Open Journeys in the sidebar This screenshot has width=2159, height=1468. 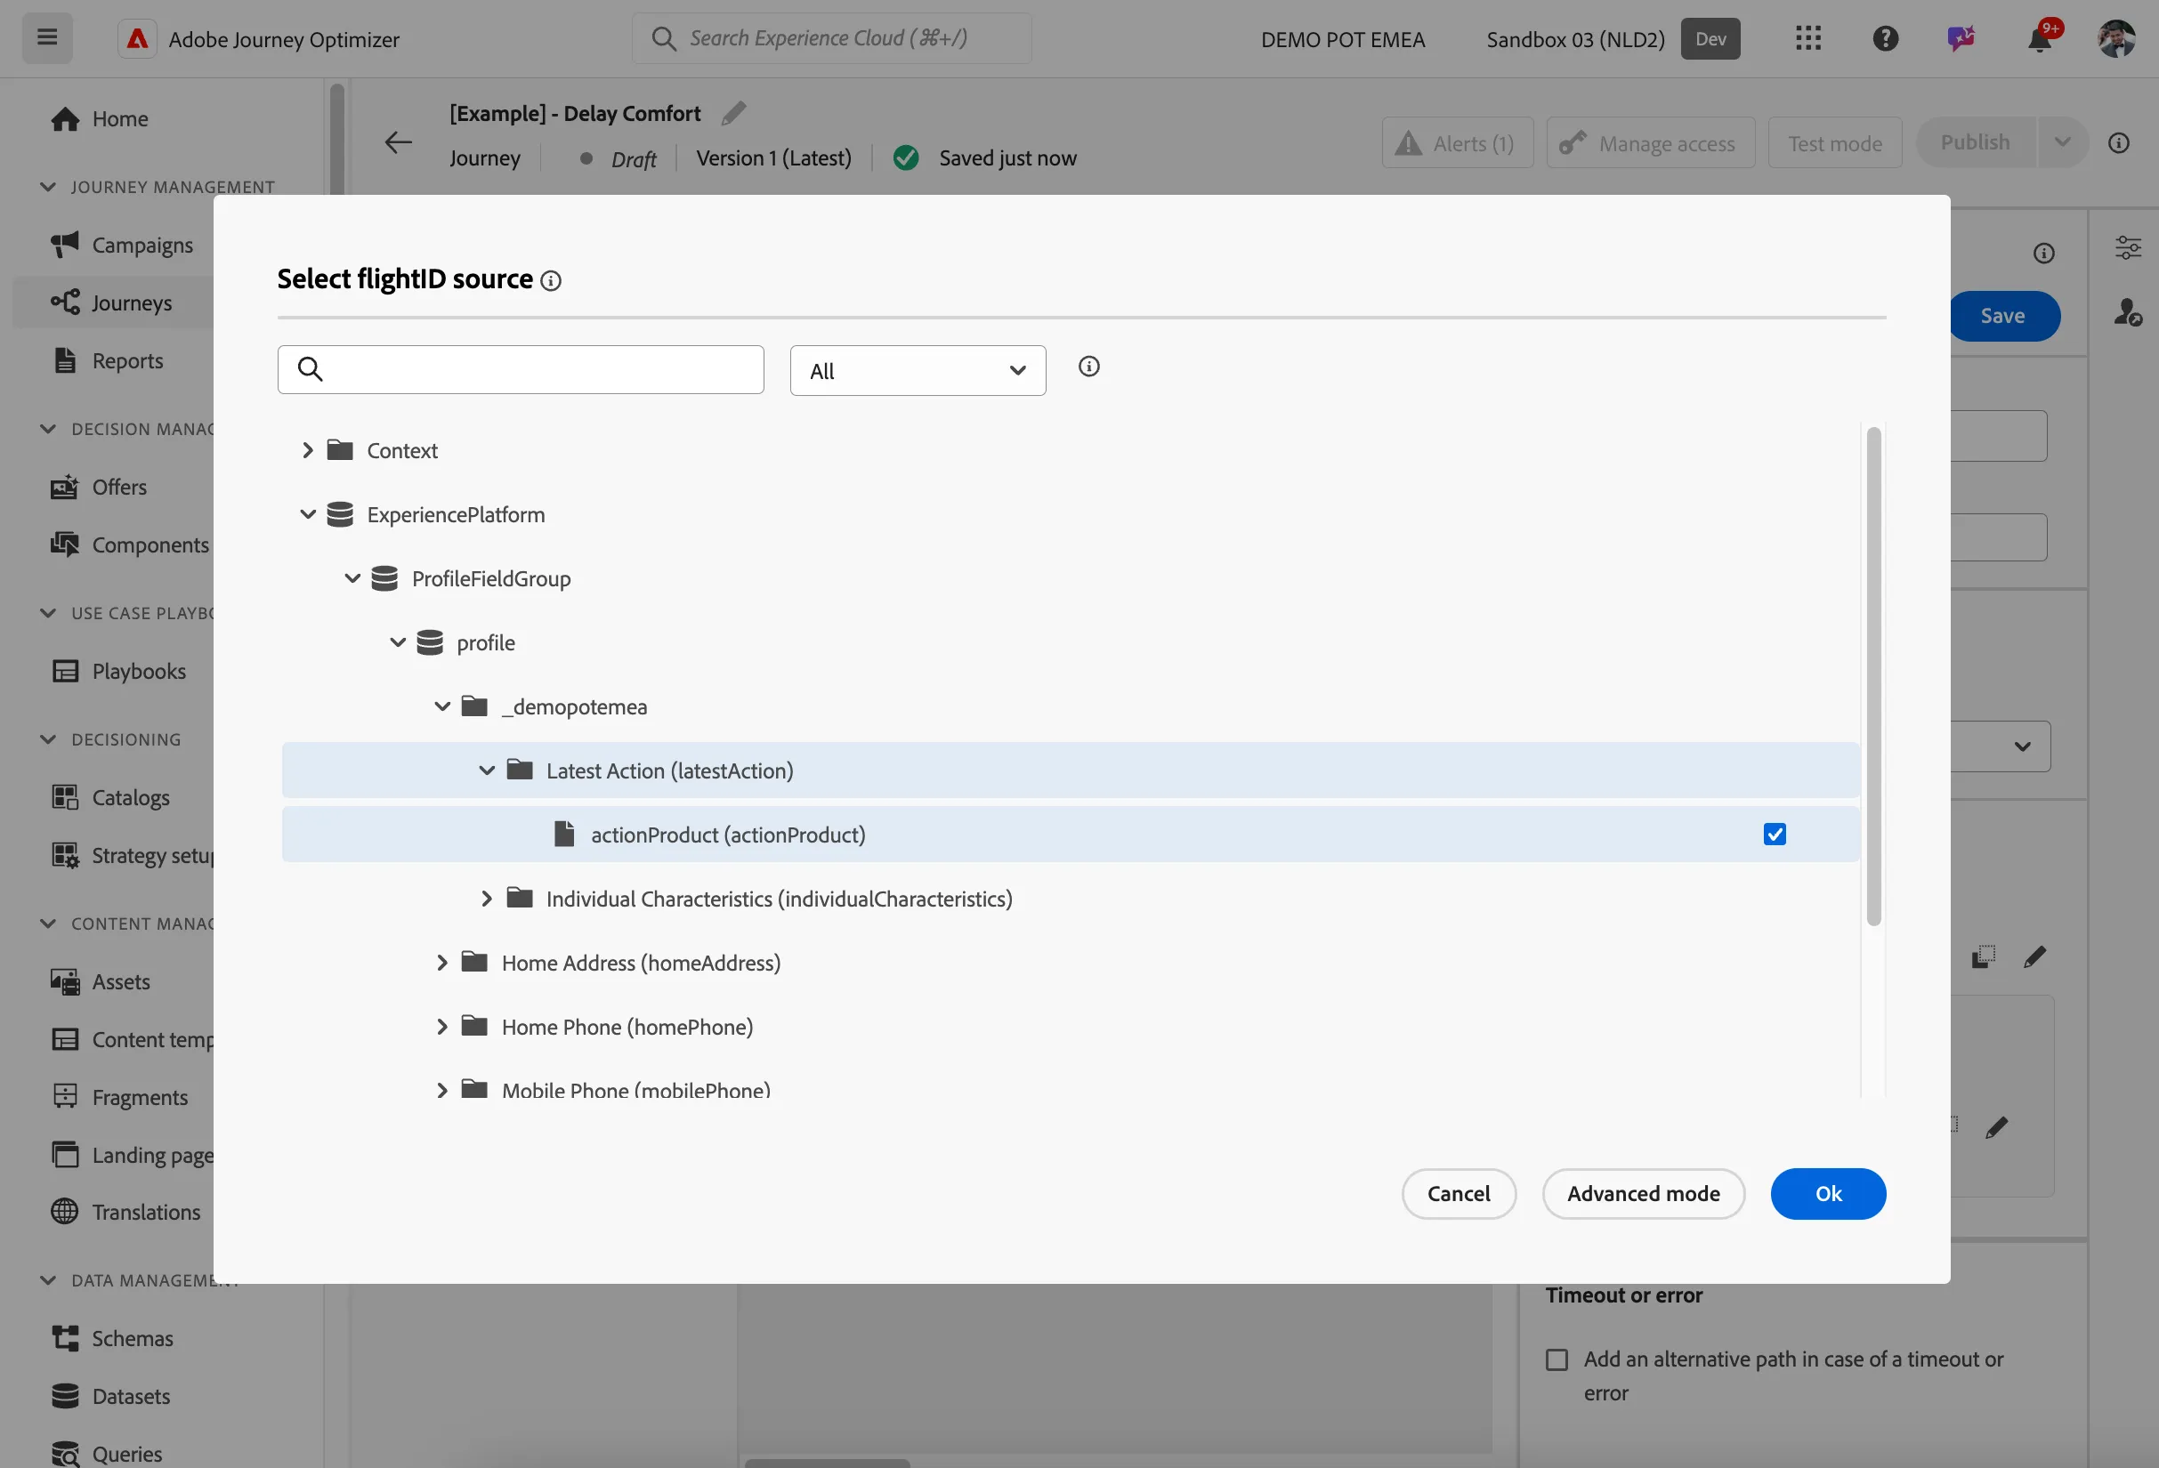[131, 302]
